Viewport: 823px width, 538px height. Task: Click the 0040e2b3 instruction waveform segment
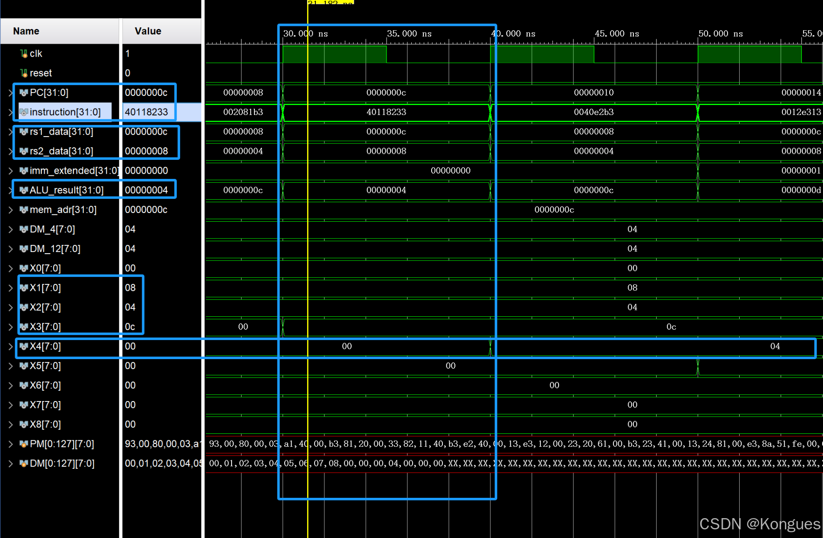(594, 112)
